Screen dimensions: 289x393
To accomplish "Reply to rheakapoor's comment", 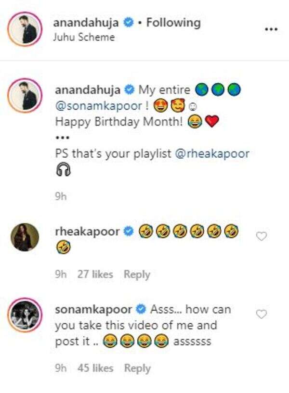I will click(137, 275).
